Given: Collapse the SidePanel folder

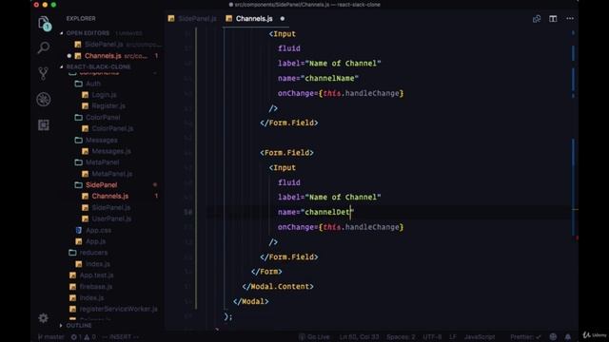Looking at the screenshot, I should [101, 184].
